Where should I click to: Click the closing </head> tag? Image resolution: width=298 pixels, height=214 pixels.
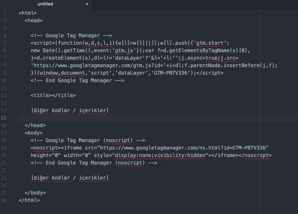pos(35,125)
